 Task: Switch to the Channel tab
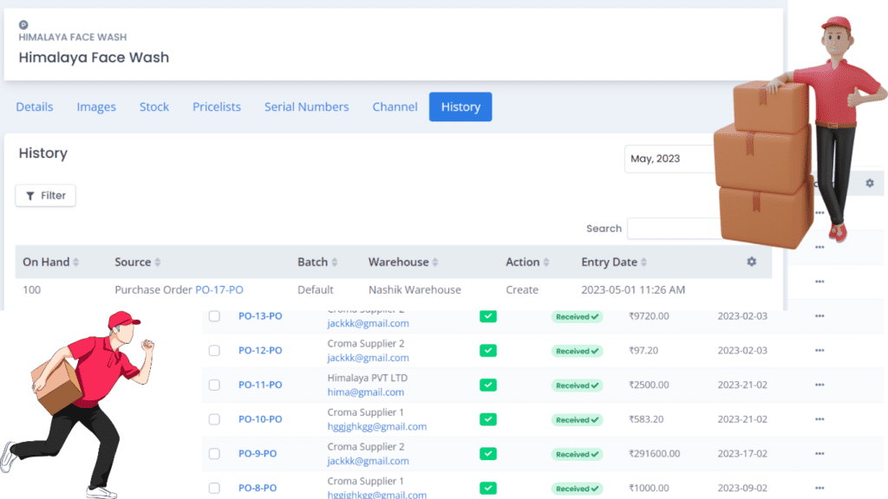[x=395, y=107]
